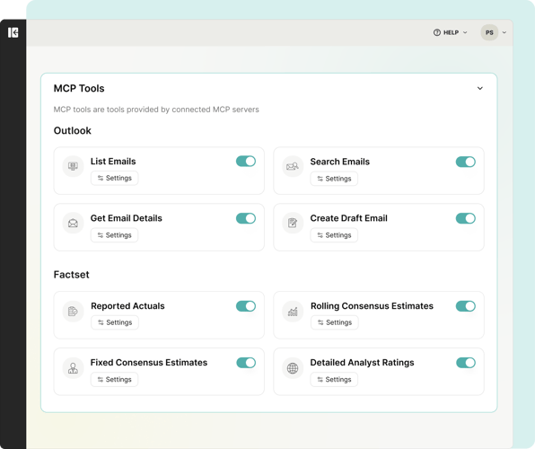This screenshot has width=535, height=449.
Task: Expand the user account dropdown arrow
Action: click(504, 32)
